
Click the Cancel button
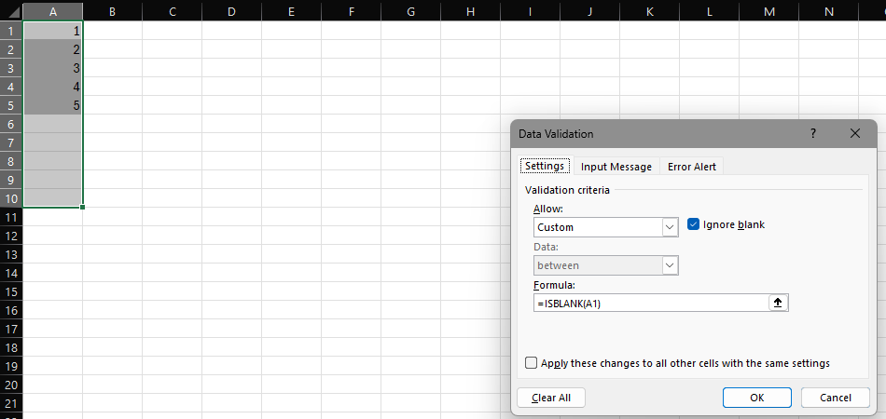pyautogui.click(x=835, y=398)
